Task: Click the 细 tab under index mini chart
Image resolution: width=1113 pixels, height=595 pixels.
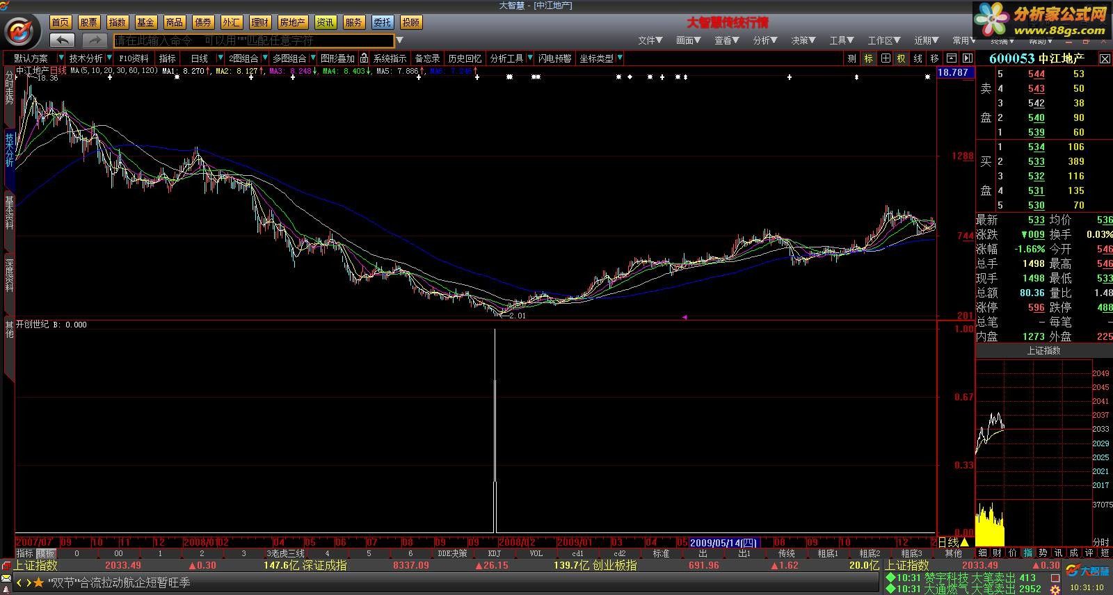Action: (x=982, y=553)
